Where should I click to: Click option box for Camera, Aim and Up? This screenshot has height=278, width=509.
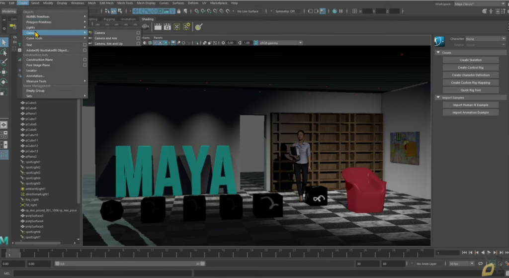click(x=138, y=44)
